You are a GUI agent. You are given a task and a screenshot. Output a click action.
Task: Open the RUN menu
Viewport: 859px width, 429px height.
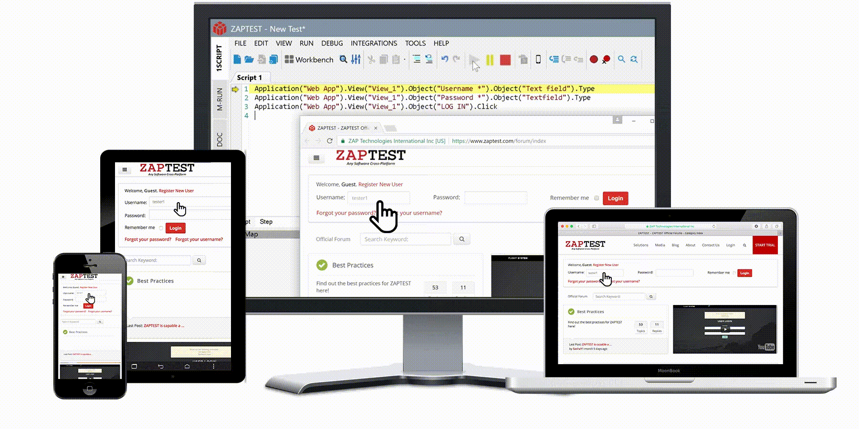point(306,43)
